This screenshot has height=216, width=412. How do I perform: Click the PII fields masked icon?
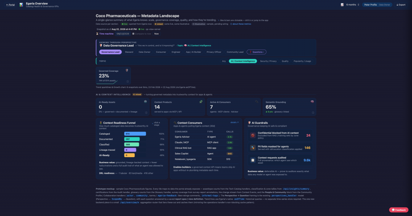(x=253, y=147)
